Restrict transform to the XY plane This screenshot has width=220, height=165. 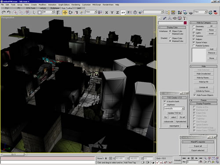coord(123,13)
